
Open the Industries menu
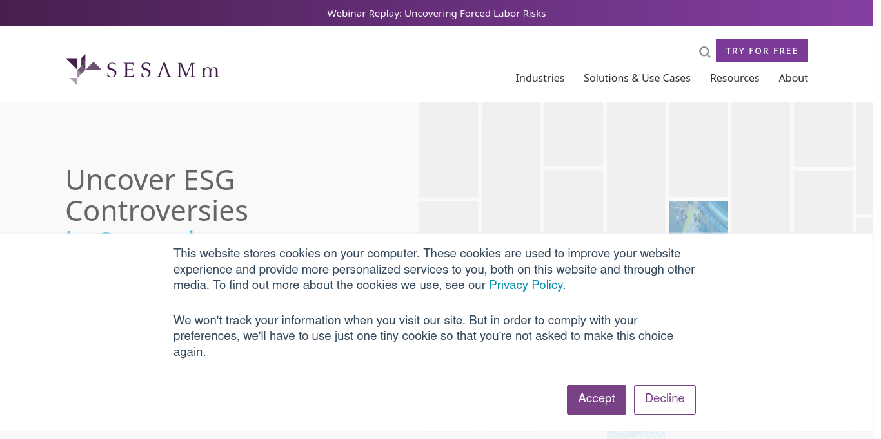coord(540,78)
